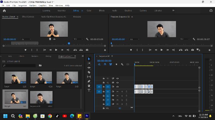The height and width of the screenshot is (120, 215).
Task: Open Source monitor settings wrench
Action: pyautogui.click(x=87, y=39)
